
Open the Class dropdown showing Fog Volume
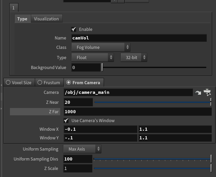(101, 47)
